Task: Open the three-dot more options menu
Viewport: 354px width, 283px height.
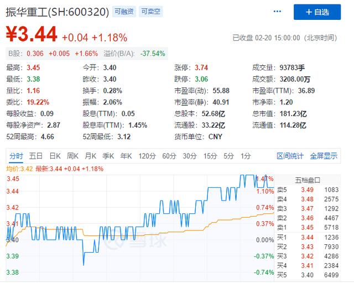Action: (x=277, y=12)
